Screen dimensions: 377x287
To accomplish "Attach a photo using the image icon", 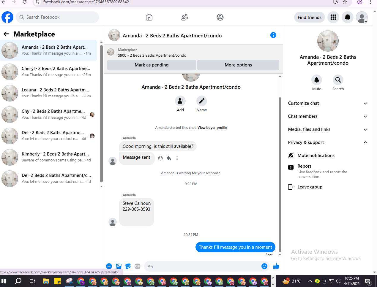I will 119,266.
